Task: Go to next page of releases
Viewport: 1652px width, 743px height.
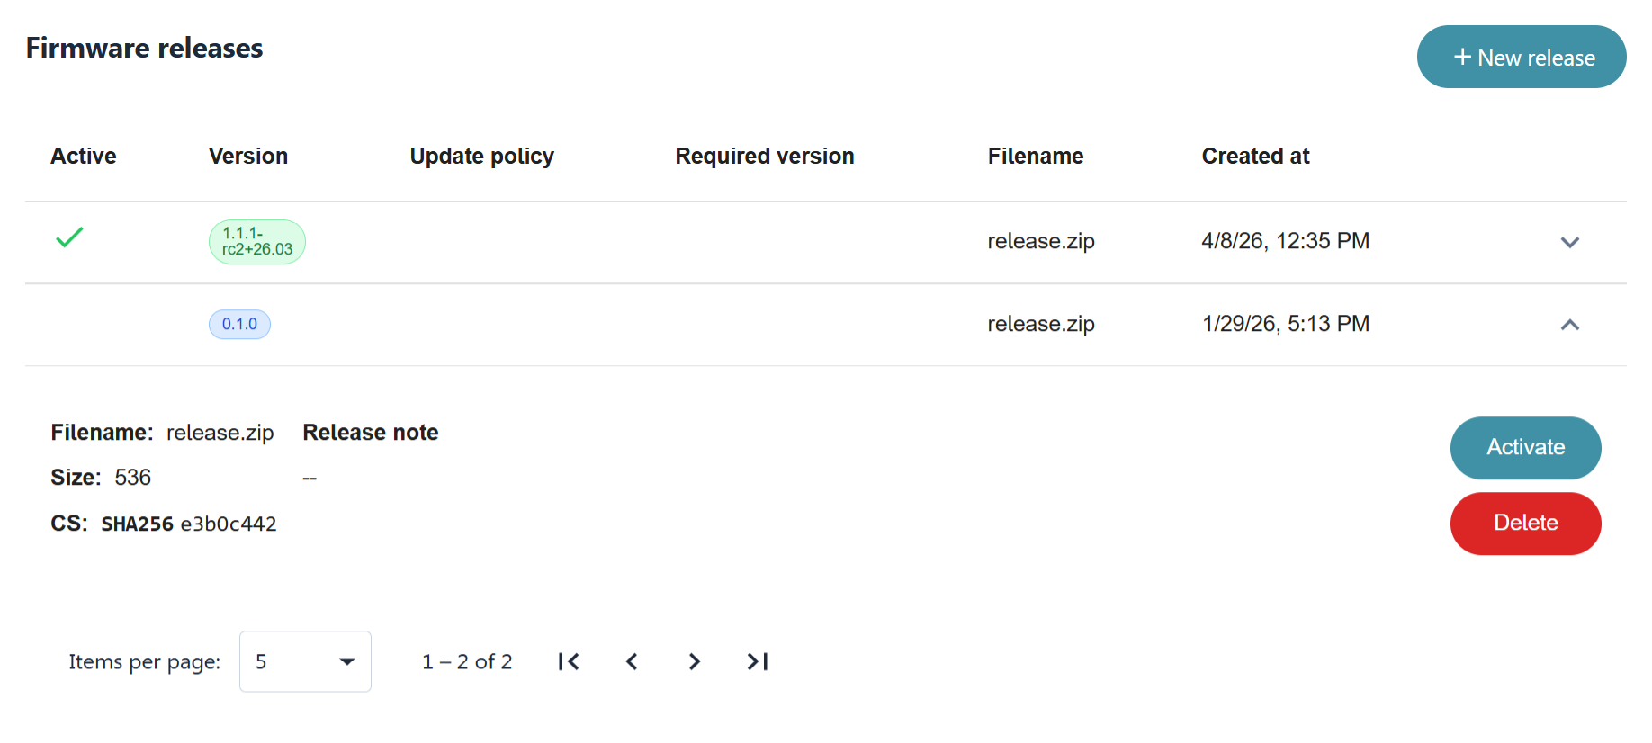Action: (x=694, y=662)
